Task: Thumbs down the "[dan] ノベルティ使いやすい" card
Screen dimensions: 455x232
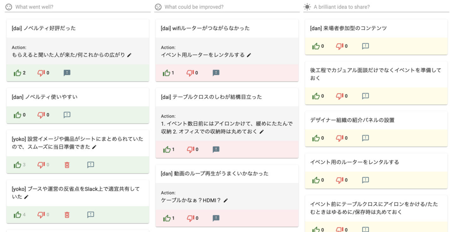Action: click(41, 115)
